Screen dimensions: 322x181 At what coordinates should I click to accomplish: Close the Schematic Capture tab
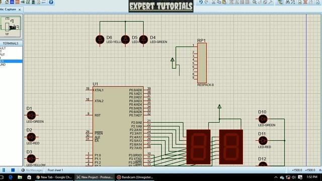click(20, 10)
